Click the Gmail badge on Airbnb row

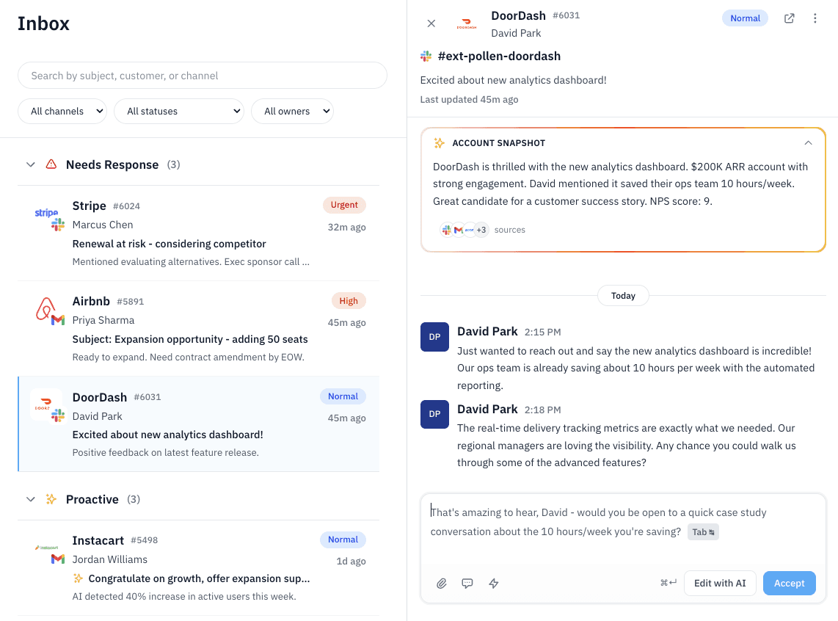click(58, 321)
